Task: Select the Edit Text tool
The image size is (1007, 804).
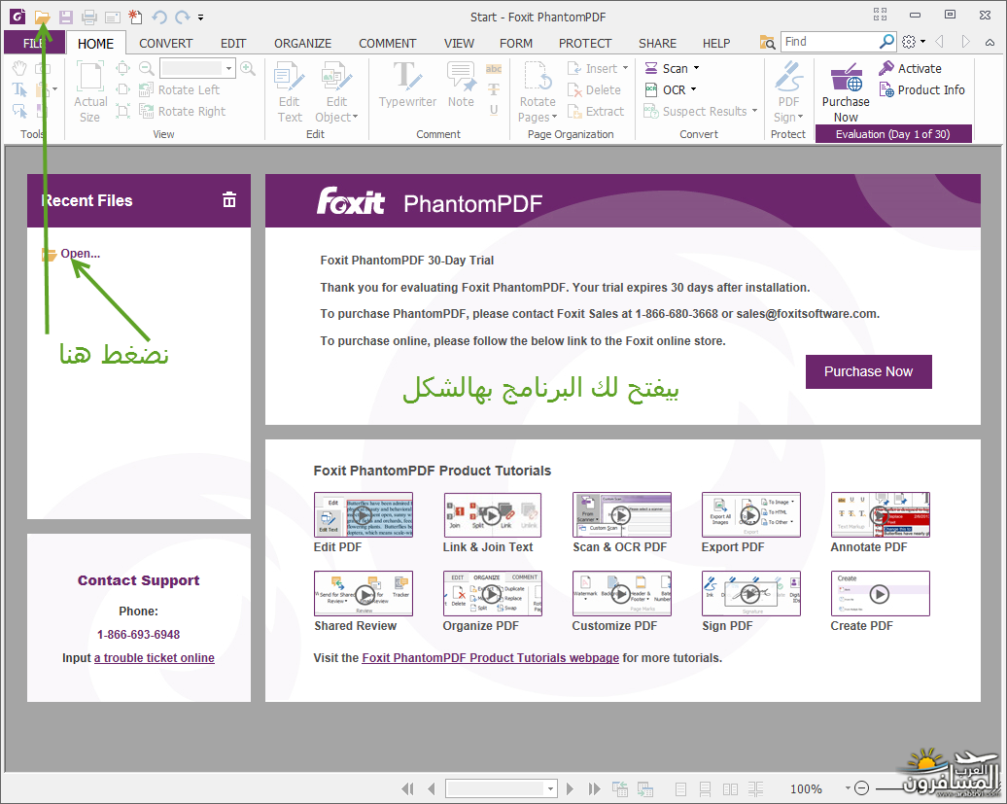Action: (290, 91)
